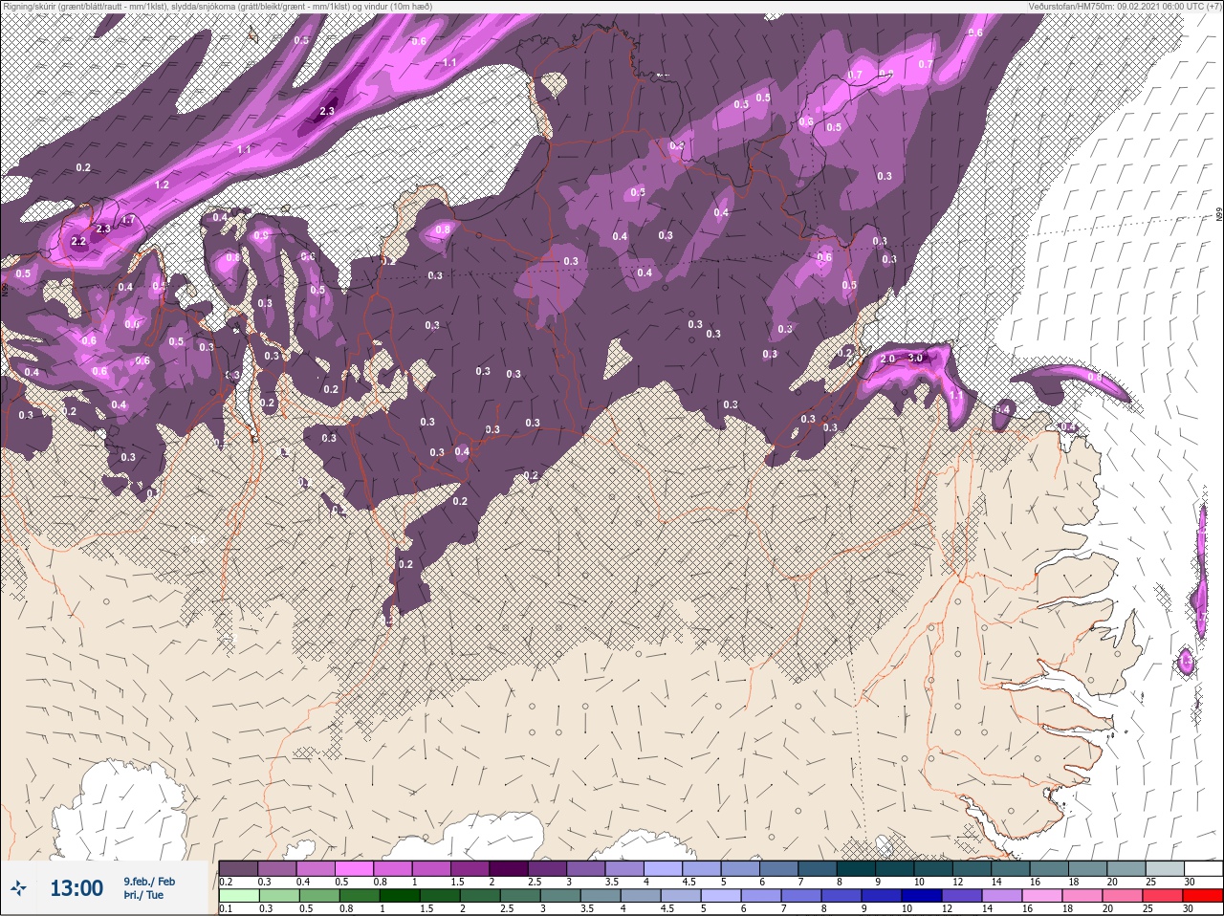1224x916 pixels.
Task: Click the 13:00 forecast time label
Action: (x=76, y=888)
